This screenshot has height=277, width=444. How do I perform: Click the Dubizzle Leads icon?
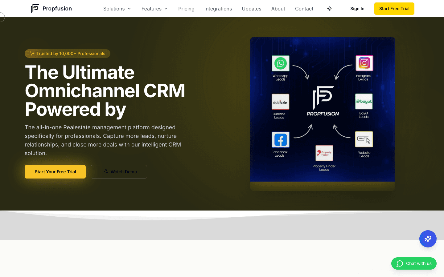tap(280, 102)
